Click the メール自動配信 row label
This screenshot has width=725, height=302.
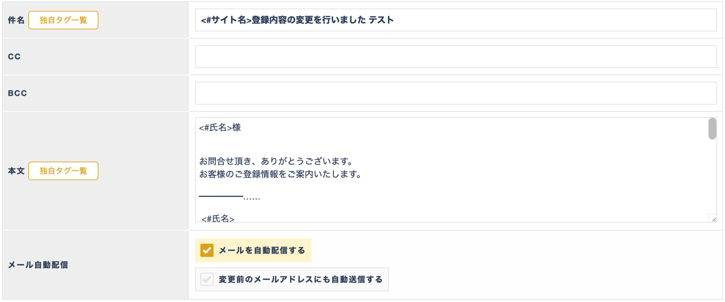(x=38, y=265)
